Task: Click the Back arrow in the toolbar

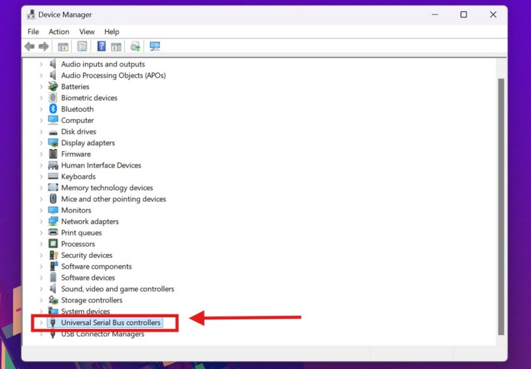Action: 29,47
